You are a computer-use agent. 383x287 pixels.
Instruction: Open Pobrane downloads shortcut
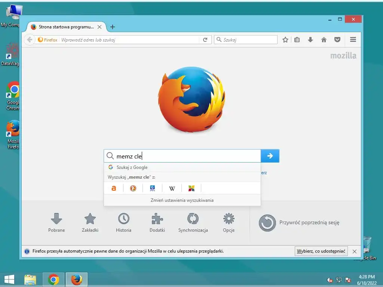pyautogui.click(x=56, y=223)
